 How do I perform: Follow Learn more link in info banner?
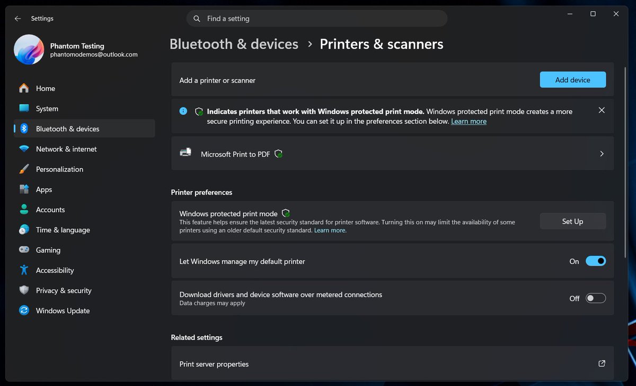pyautogui.click(x=469, y=122)
